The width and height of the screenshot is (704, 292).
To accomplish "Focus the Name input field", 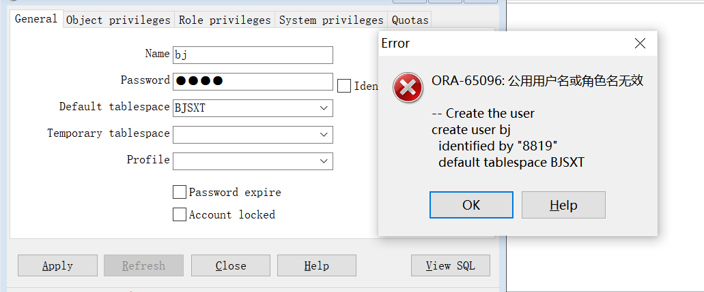I will [253, 55].
